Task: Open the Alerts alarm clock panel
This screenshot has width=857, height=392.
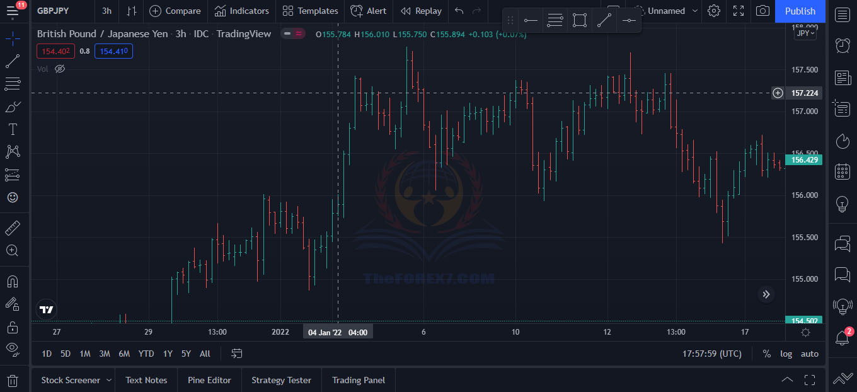Action: 843,45
